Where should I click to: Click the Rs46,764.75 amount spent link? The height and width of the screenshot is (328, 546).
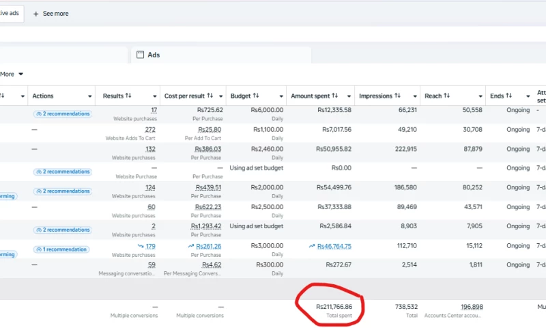pos(334,247)
